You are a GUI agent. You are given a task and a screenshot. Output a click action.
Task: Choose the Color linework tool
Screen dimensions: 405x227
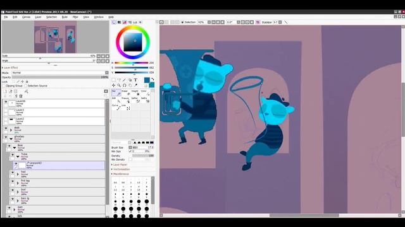pos(145,93)
